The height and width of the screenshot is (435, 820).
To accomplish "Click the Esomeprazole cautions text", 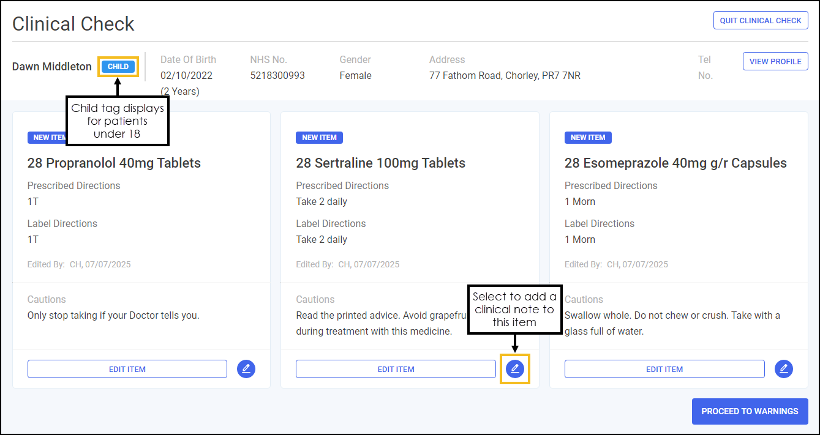I will coord(672,324).
